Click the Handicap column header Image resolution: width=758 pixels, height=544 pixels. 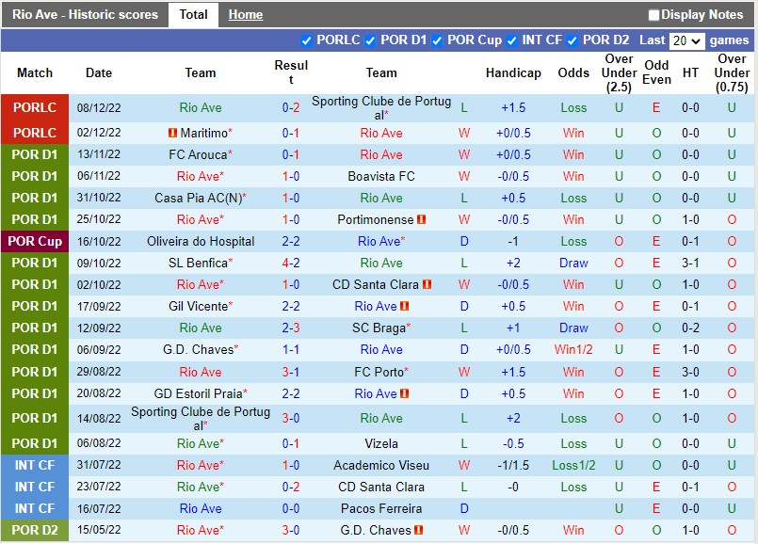coord(513,73)
